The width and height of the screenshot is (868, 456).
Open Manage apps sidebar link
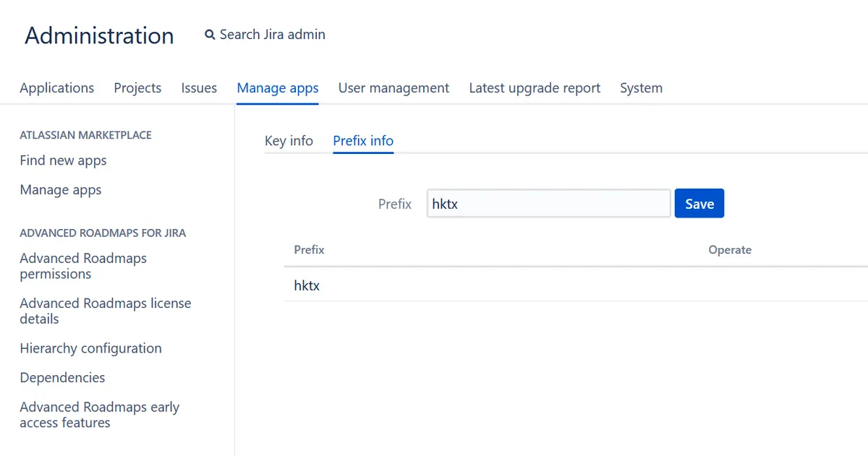pos(61,190)
